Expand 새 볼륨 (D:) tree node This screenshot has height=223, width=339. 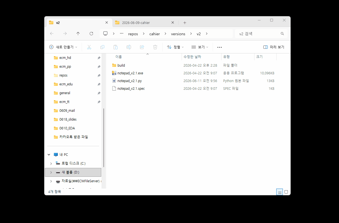pyautogui.click(x=51, y=172)
